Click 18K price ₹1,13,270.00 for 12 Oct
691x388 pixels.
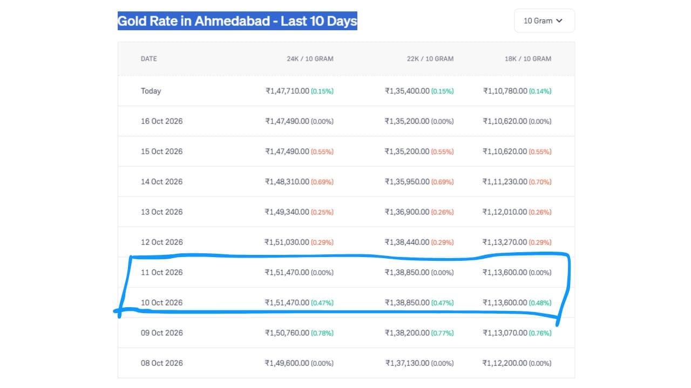coord(505,242)
